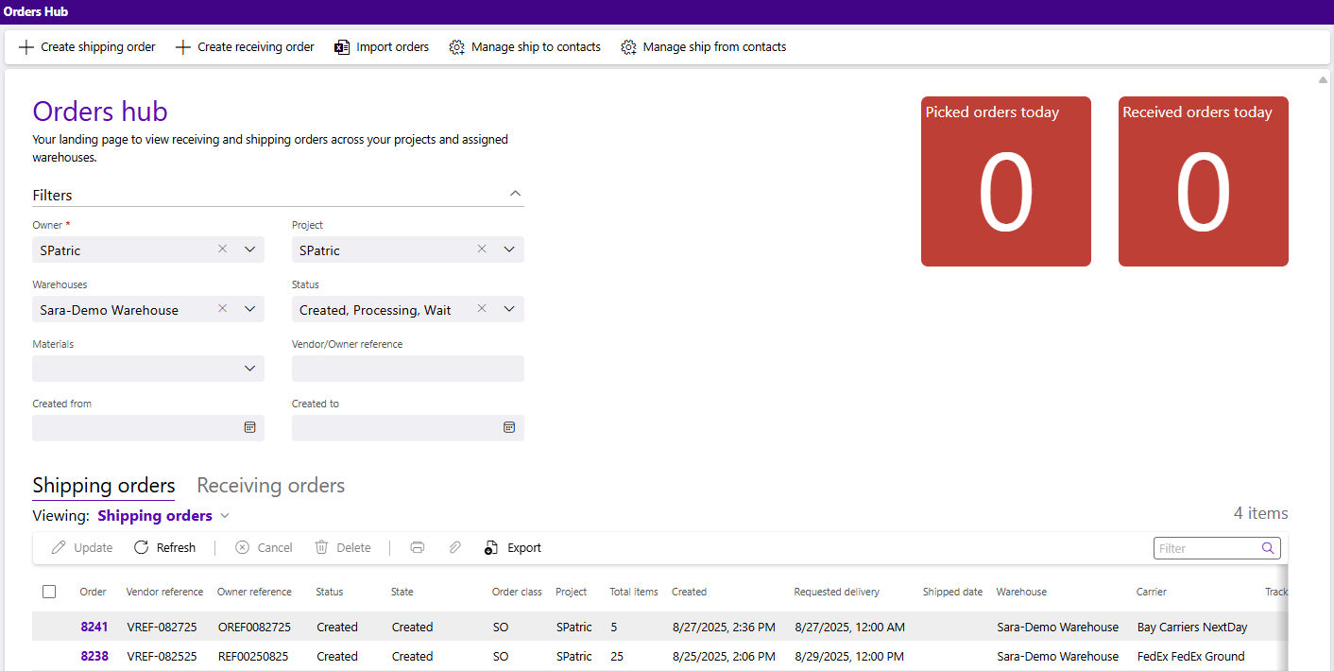This screenshot has height=671, width=1334.
Task: Click Export icon in orders toolbar
Action: pyautogui.click(x=490, y=548)
